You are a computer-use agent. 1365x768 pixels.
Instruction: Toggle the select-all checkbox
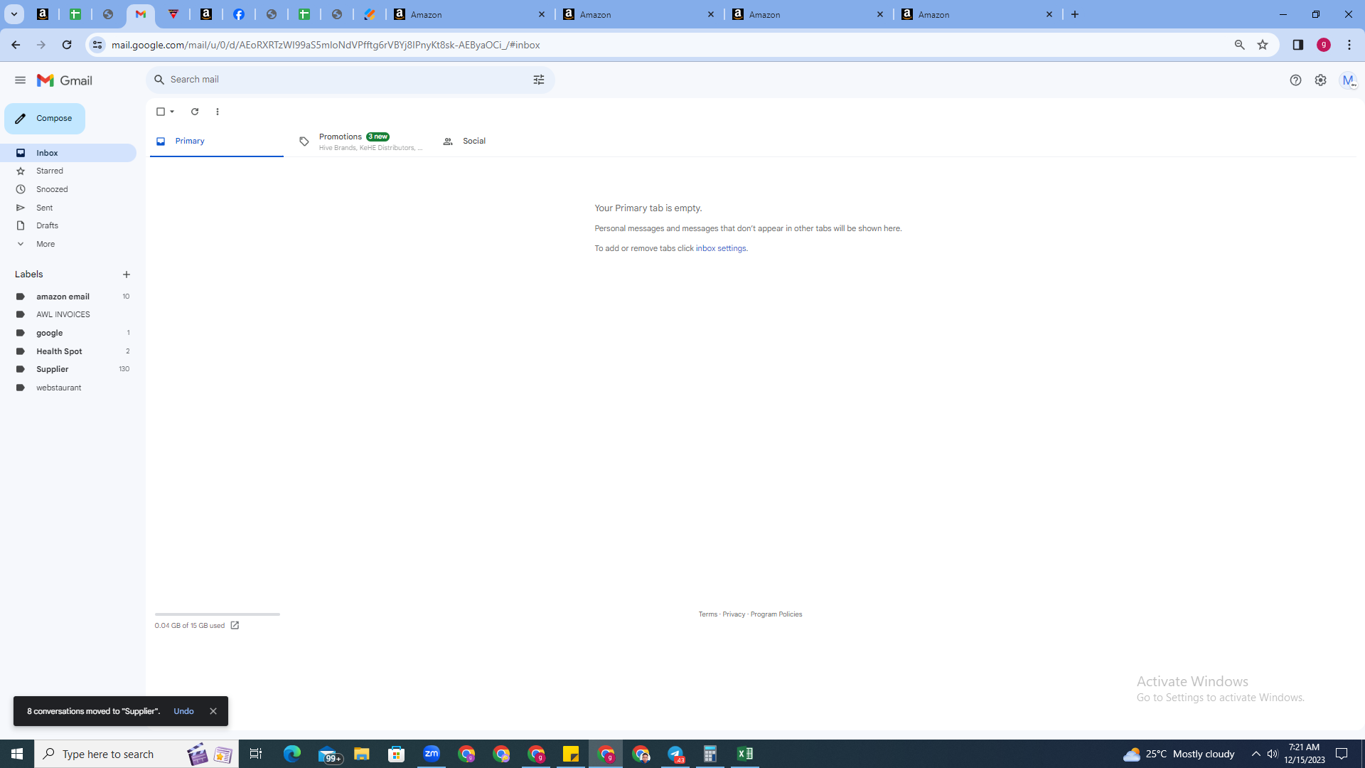tap(161, 112)
